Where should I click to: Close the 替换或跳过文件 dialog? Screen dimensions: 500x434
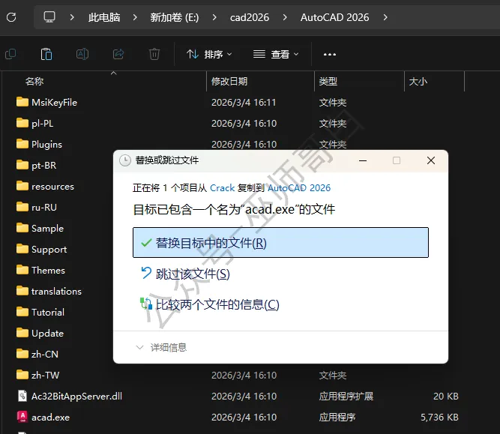click(431, 160)
